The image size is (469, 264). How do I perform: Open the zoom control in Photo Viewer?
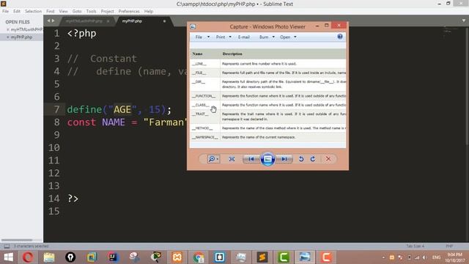213,159
